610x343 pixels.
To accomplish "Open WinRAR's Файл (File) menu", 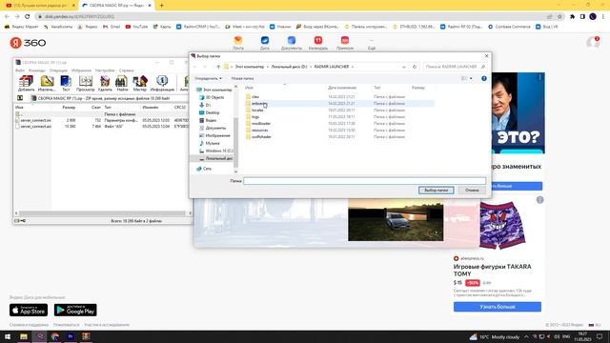I will [19, 71].
